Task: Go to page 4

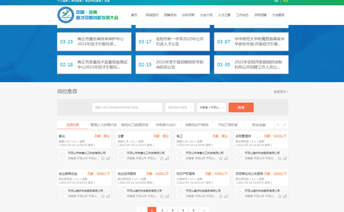Action: 183,210
